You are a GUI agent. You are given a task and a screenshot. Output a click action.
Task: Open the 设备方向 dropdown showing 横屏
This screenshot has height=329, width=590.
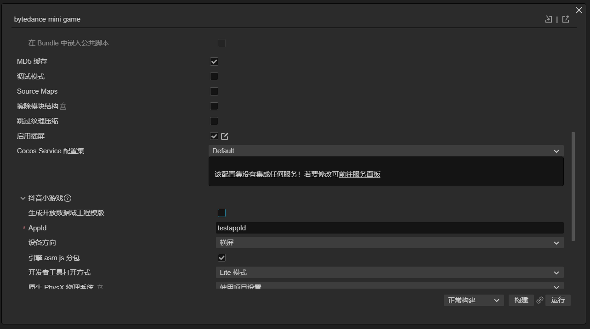point(390,243)
